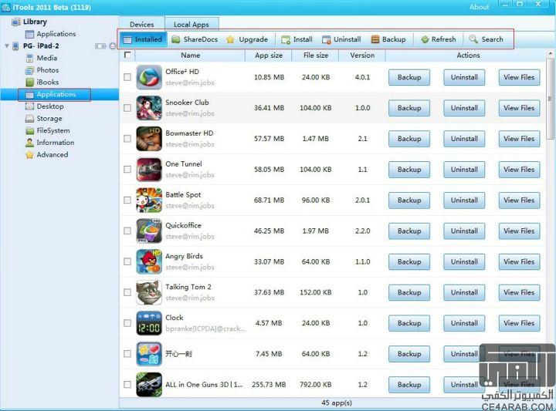Tick the Quickoffice checkbox
The height and width of the screenshot is (411, 556).
tap(127, 231)
